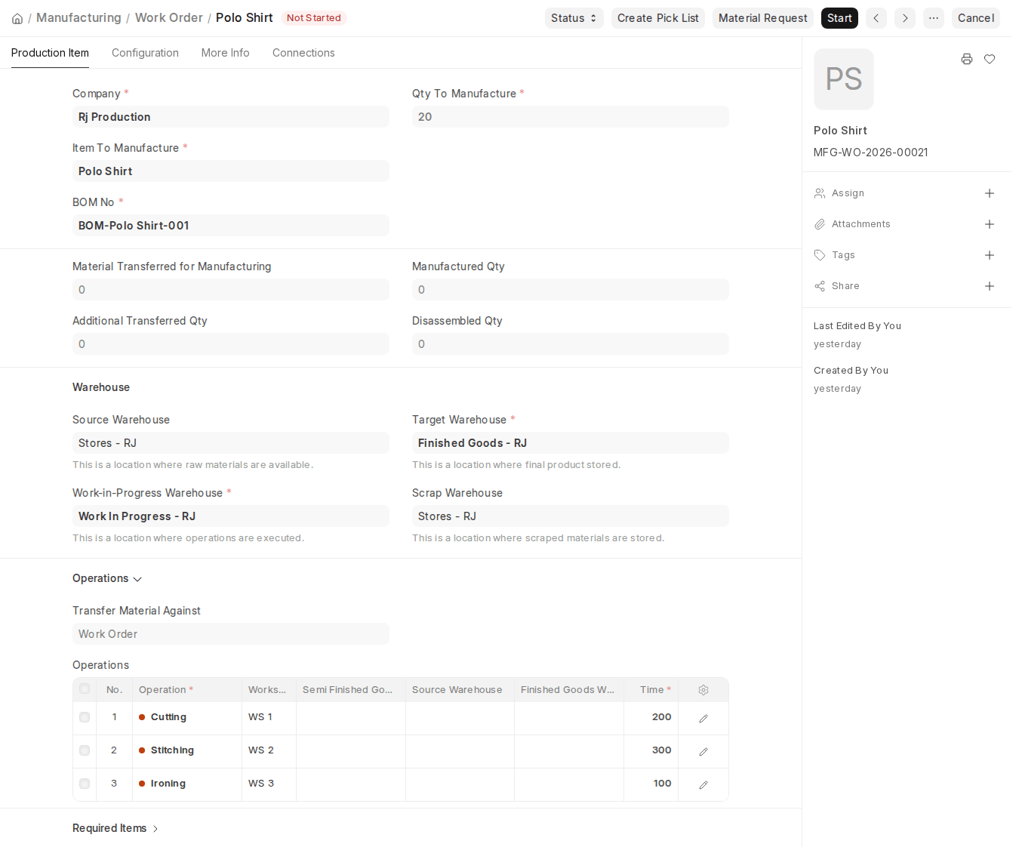Image resolution: width=1019 pixels, height=847 pixels.
Task: Share the document with Share plus icon
Action: 990,286
